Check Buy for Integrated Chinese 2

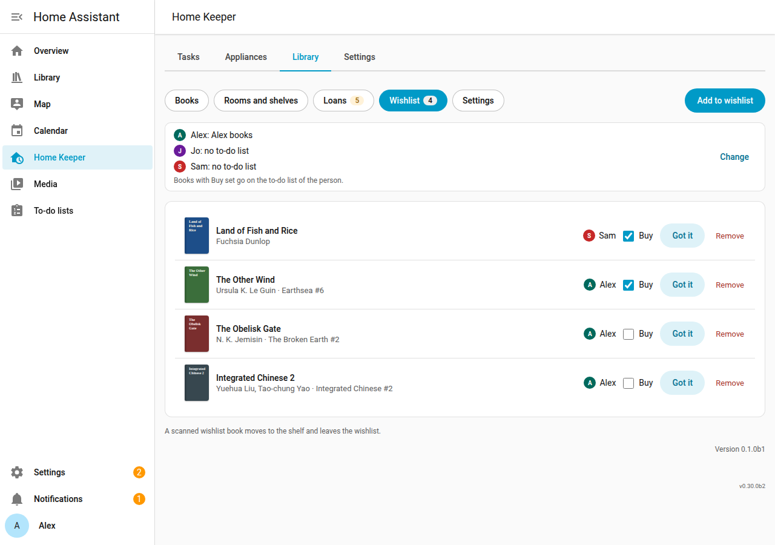click(x=628, y=383)
